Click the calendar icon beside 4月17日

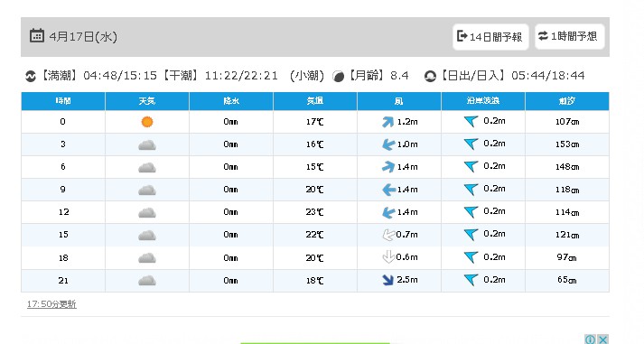point(36,36)
